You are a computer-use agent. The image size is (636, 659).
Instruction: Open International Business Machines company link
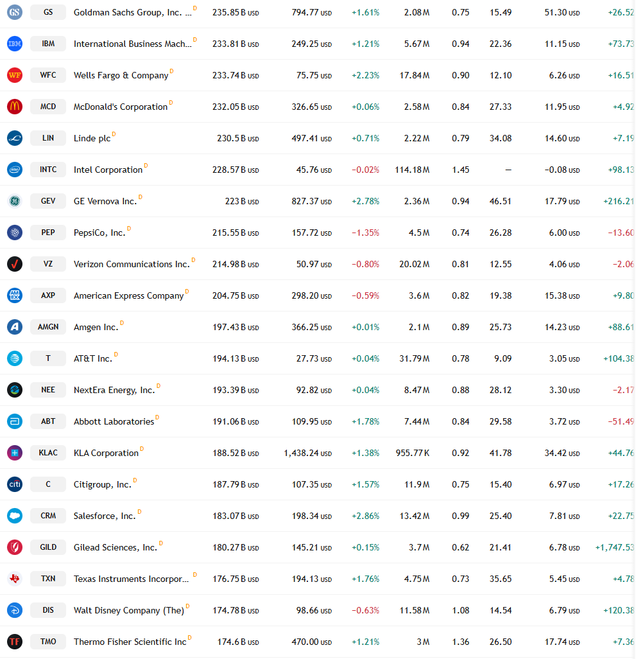[133, 44]
